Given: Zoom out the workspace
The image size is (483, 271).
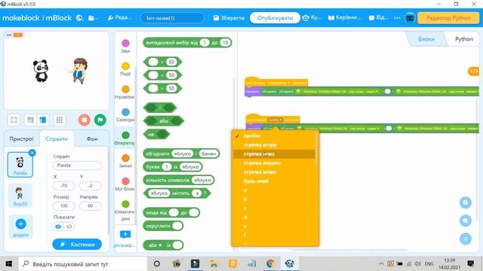Looking at the screenshot, I should [x=465, y=221].
